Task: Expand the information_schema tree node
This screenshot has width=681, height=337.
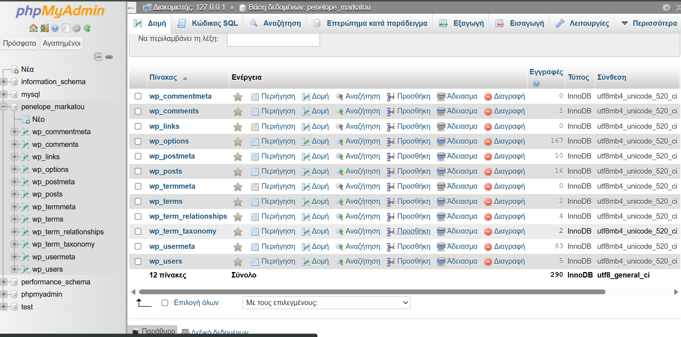Action: pos(4,82)
